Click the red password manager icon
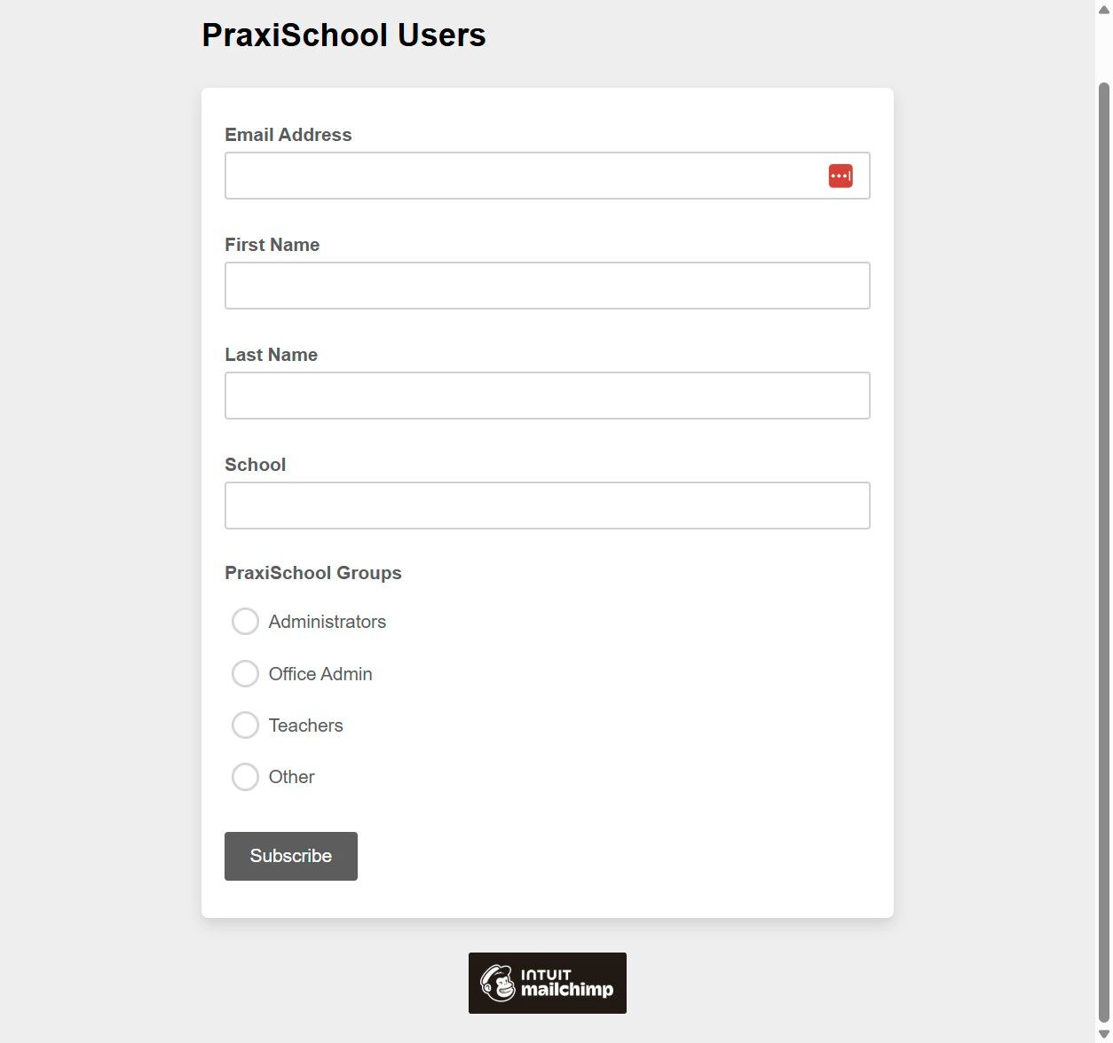 click(x=841, y=176)
